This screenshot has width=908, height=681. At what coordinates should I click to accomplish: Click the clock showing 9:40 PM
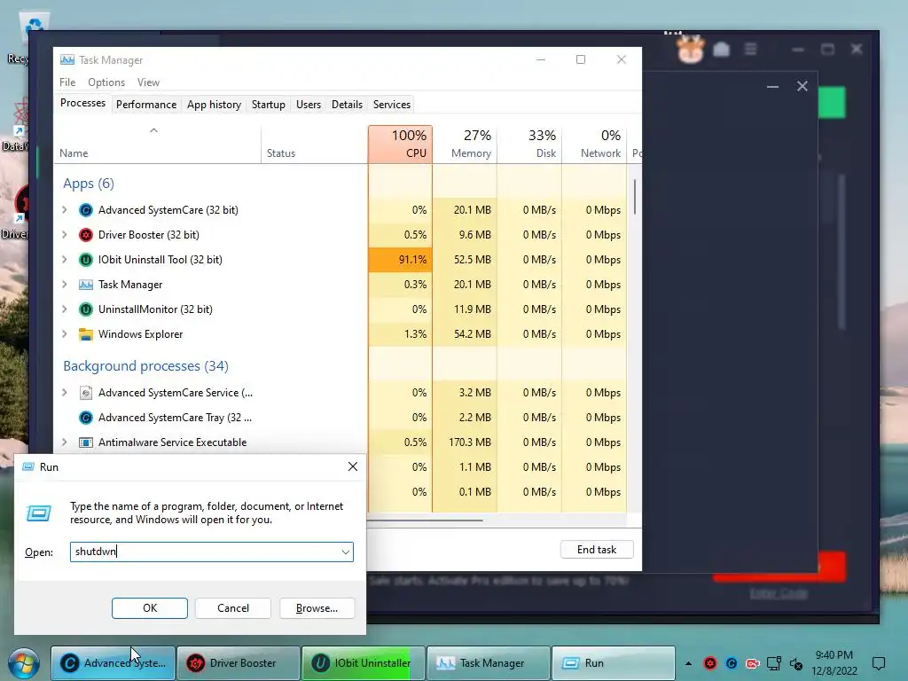point(834,655)
